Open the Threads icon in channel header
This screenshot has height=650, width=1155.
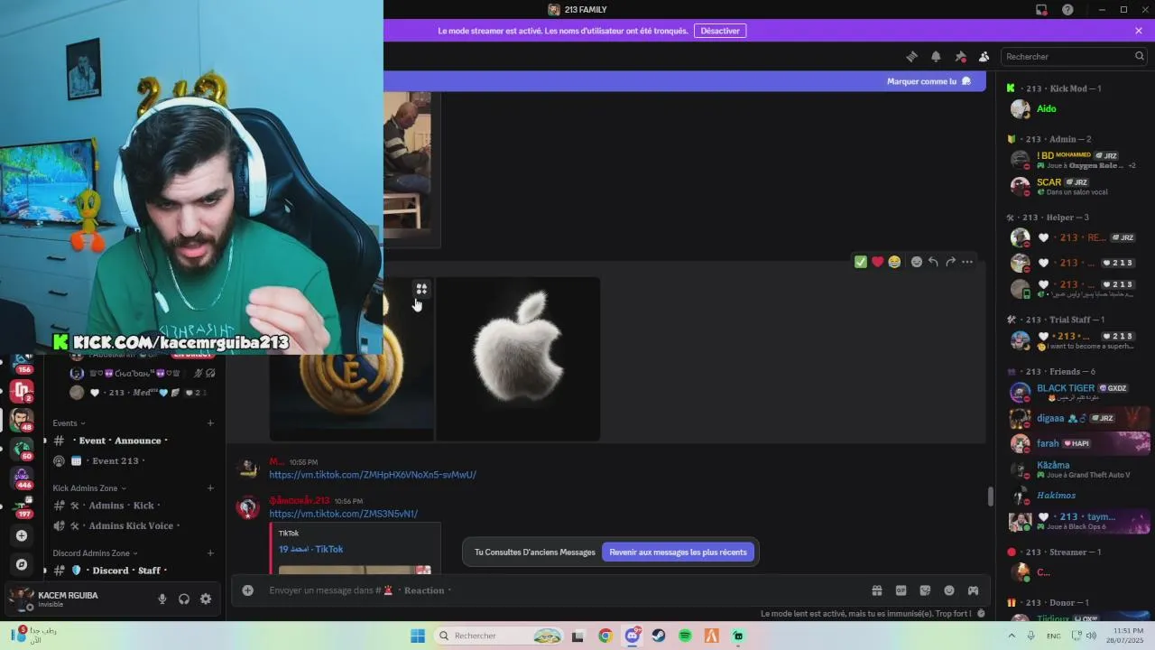[911, 56]
